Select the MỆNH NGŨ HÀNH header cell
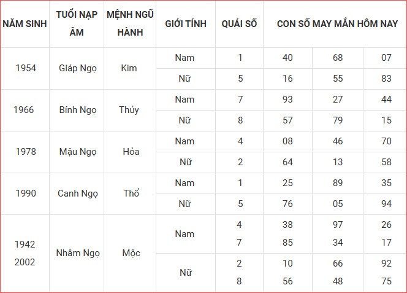The height and width of the screenshot is (293, 407). coord(129,24)
